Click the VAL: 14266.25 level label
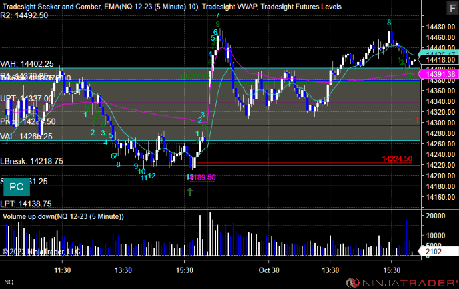 click(26, 136)
